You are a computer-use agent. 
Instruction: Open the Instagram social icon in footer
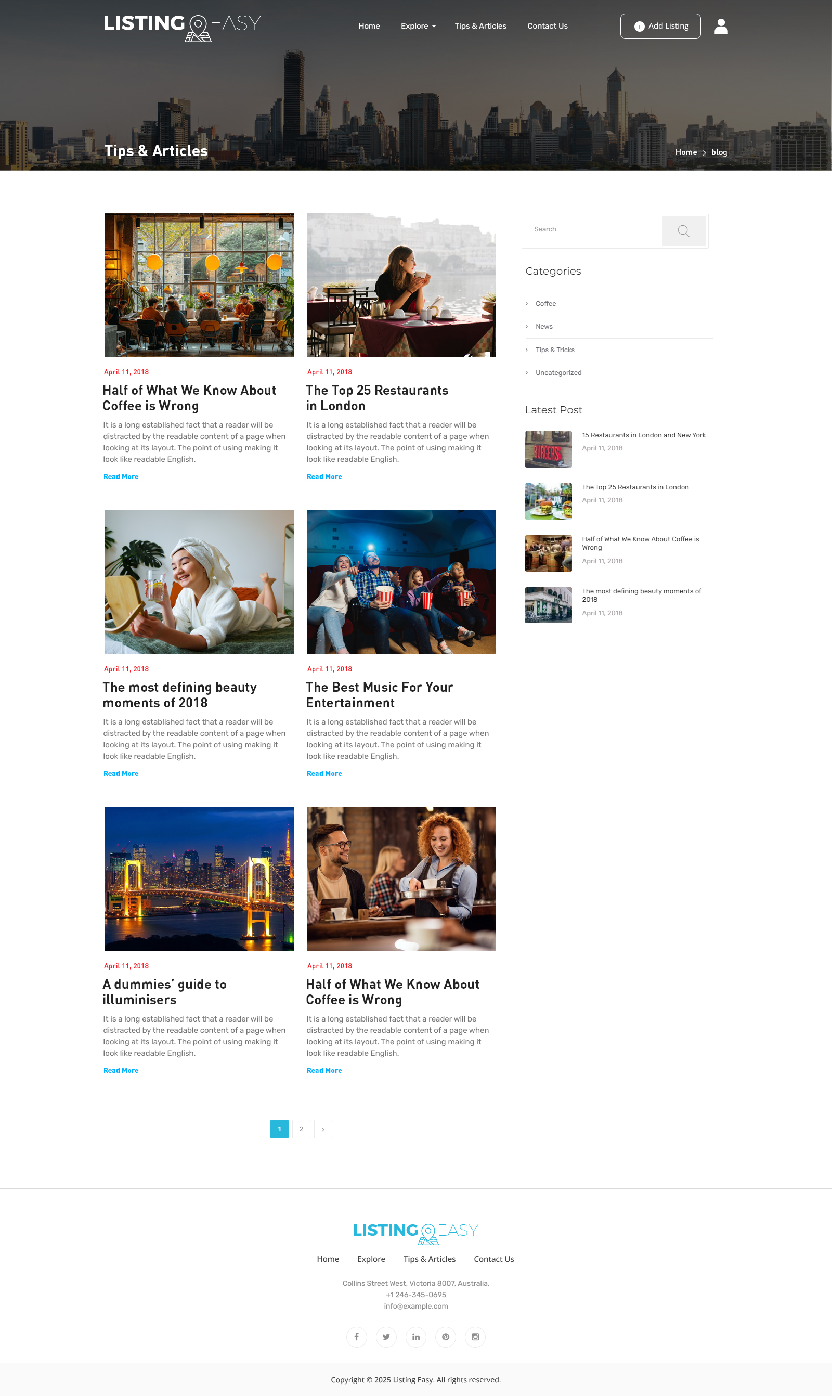[475, 1337]
